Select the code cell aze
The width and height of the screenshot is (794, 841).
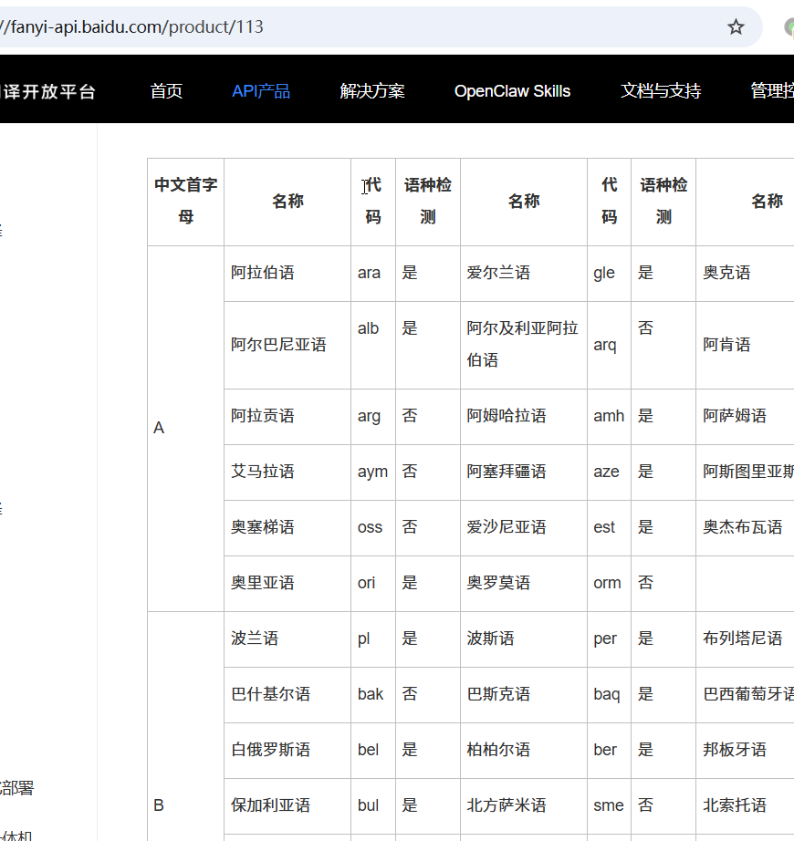[610, 472]
